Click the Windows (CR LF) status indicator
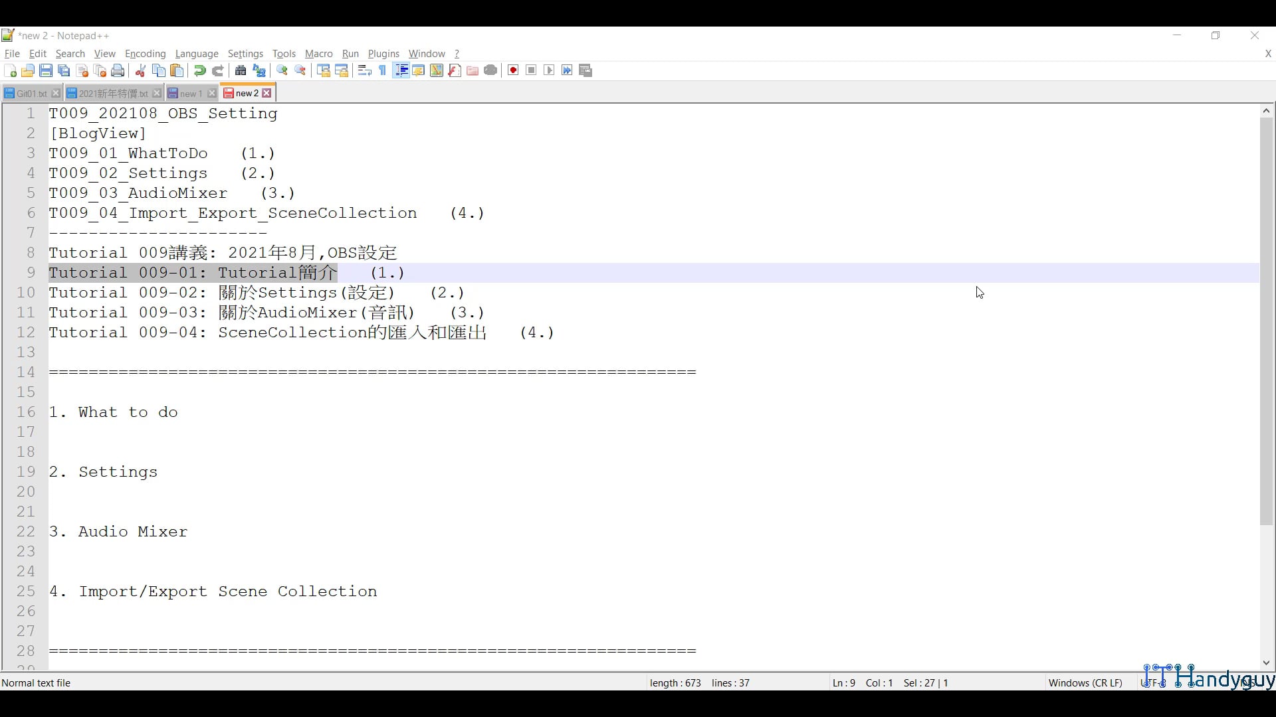 [1085, 682]
